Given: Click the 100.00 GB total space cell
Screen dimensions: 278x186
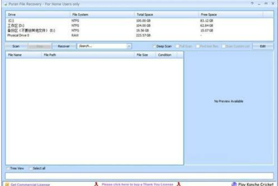Looking at the screenshot, I should [143, 21].
